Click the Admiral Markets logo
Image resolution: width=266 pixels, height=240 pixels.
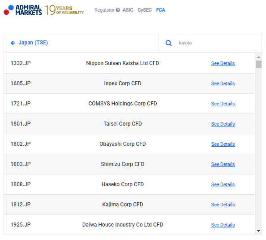pos(23,10)
